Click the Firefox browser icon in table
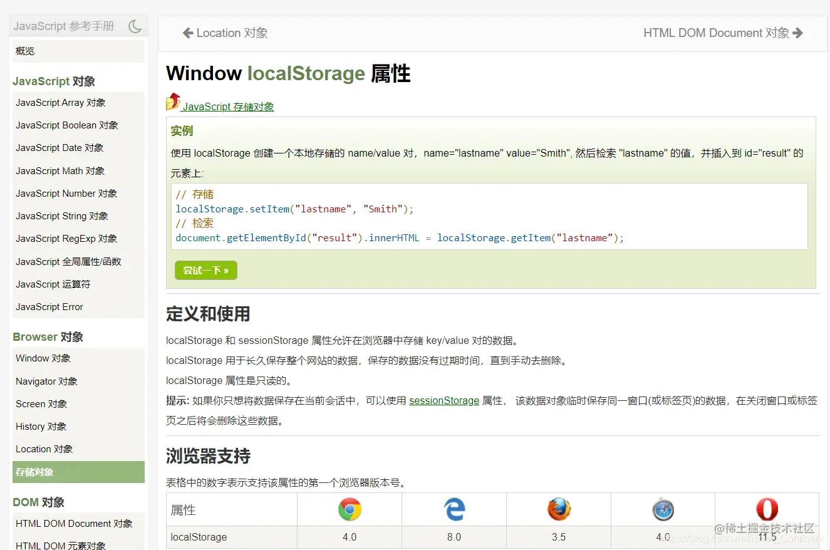Image resolution: width=830 pixels, height=550 pixels. pyautogui.click(x=559, y=509)
